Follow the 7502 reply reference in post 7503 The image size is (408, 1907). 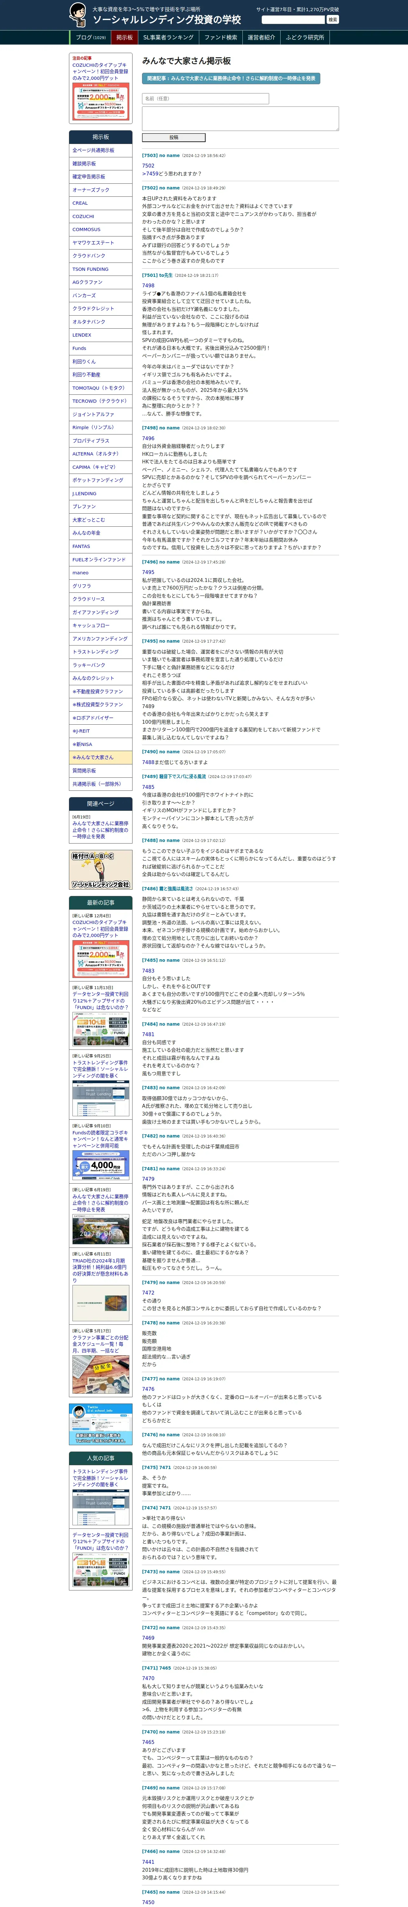[x=148, y=166]
